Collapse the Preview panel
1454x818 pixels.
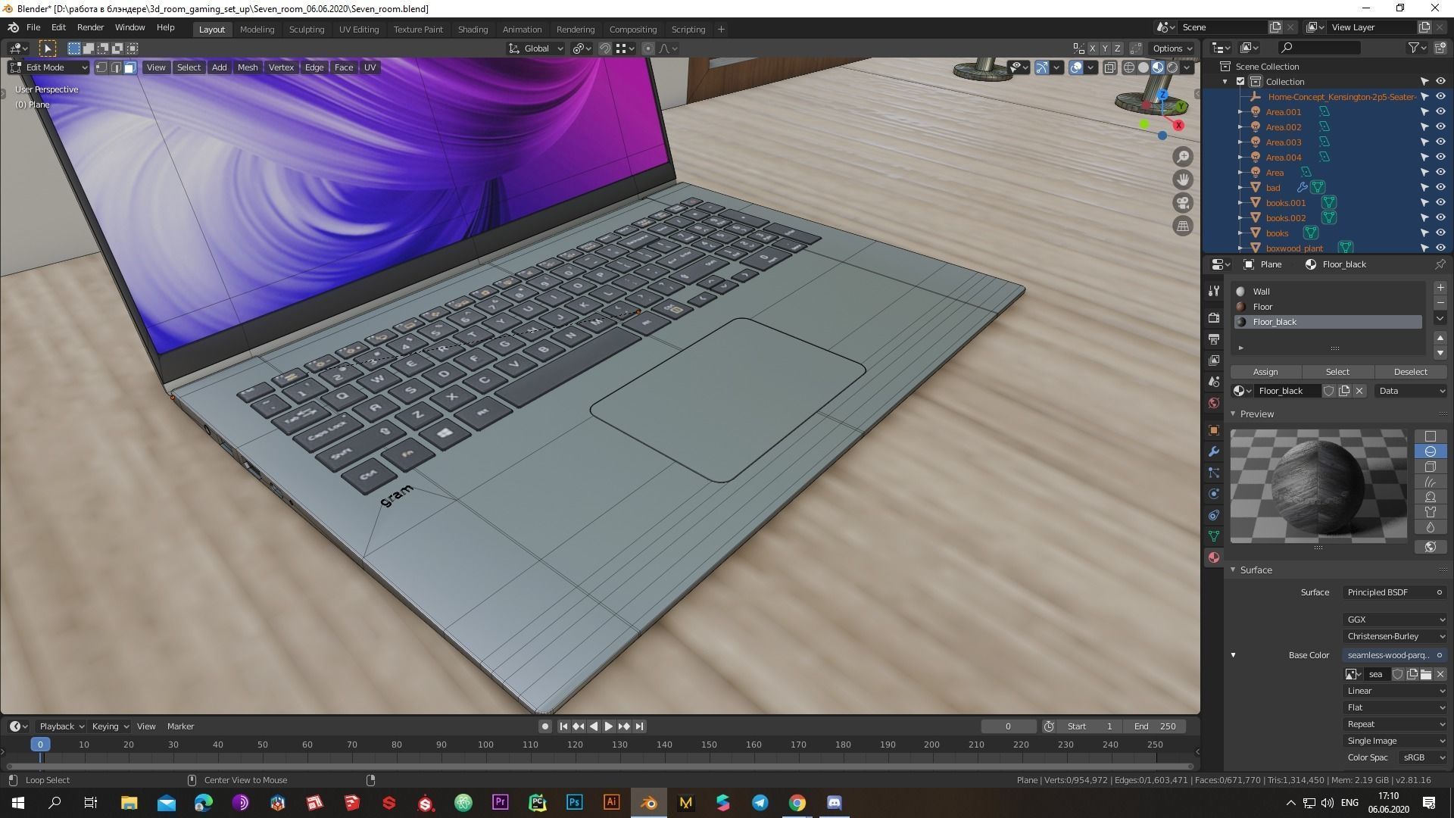tap(1256, 414)
